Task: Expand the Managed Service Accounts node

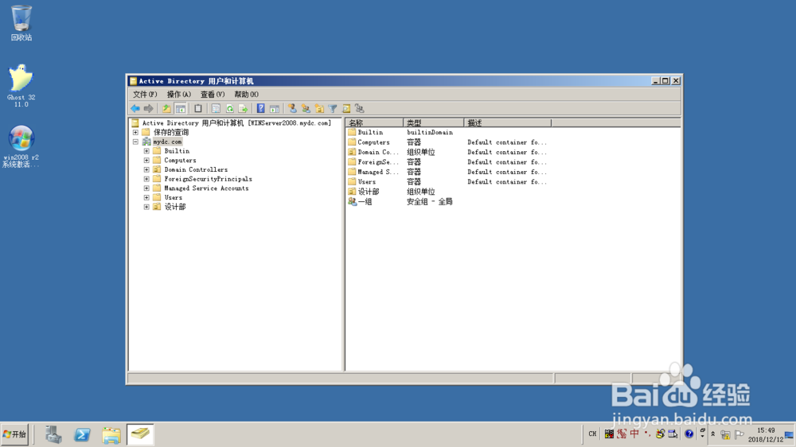Action: pos(146,189)
